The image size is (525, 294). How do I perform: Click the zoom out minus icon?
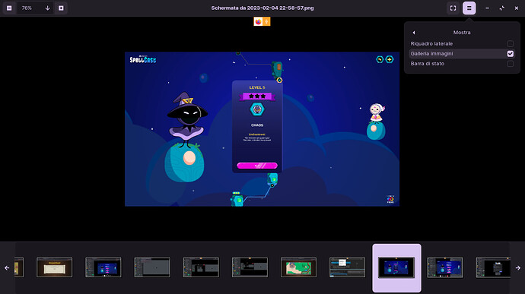pos(9,8)
